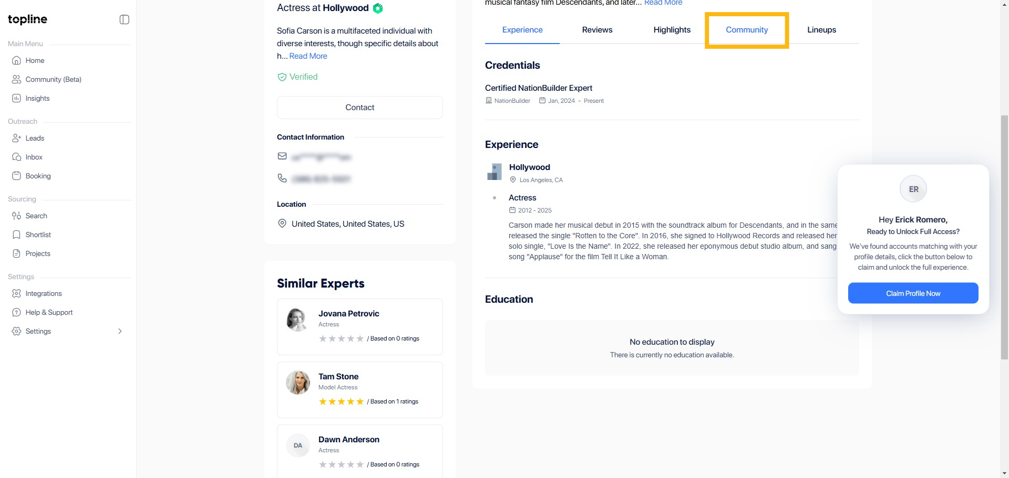This screenshot has height=478, width=1009.
Task: Expand the Settings chevron arrow
Action: (120, 331)
